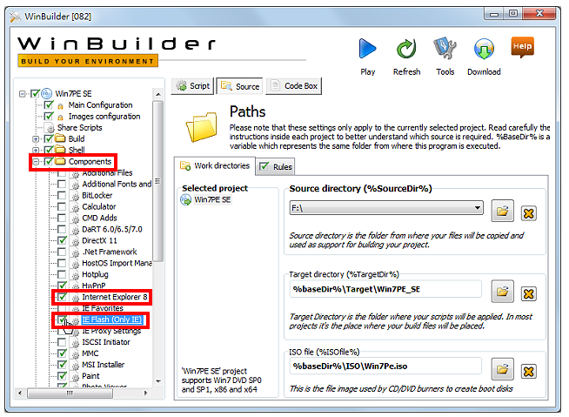Image resolution: width=569 pixels, height=417 pixels.
Task: Uncheck the Main Configuration checkbox
Action: click(49, 105)
